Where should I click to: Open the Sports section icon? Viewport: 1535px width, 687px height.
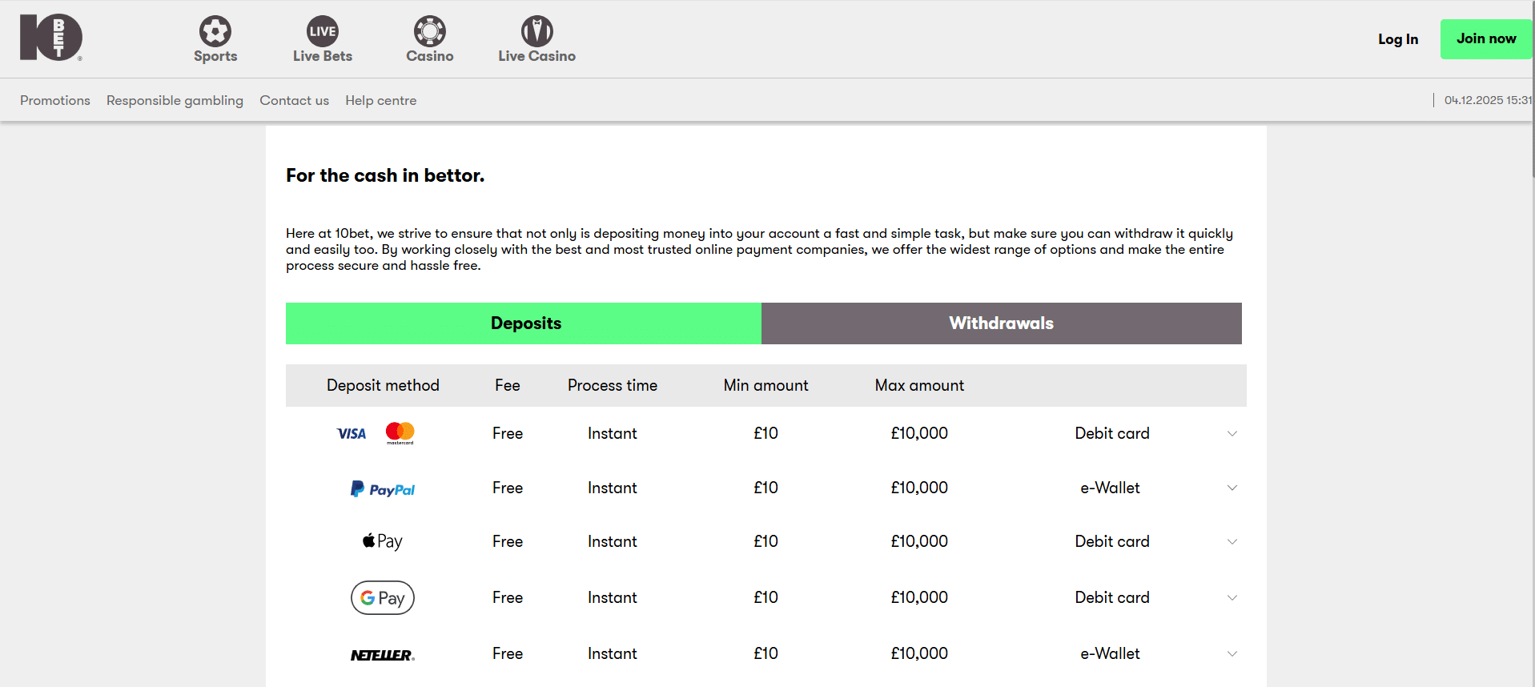click(215, 31)
